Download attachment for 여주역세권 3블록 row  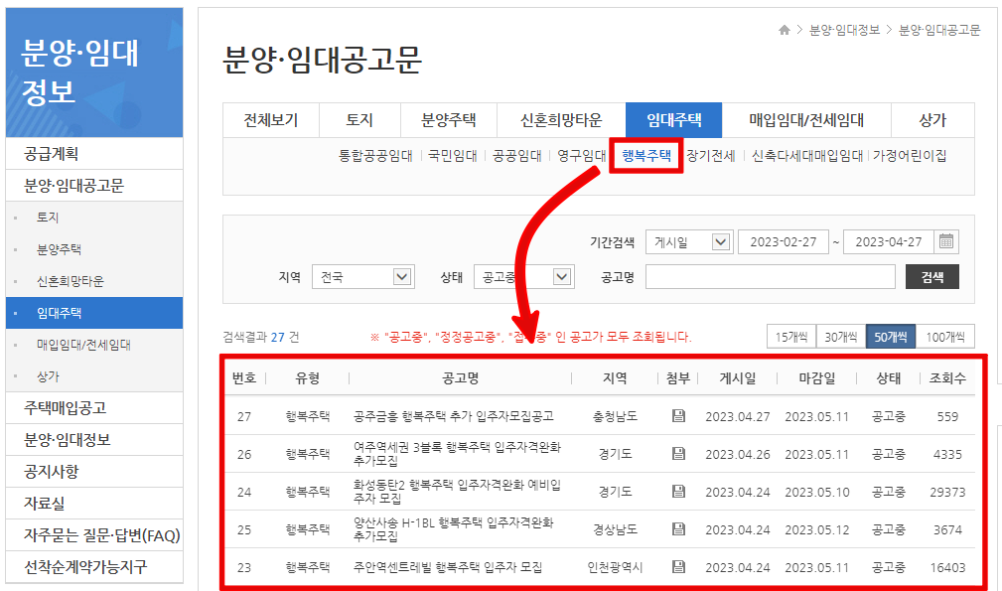(x=678, y=454)
